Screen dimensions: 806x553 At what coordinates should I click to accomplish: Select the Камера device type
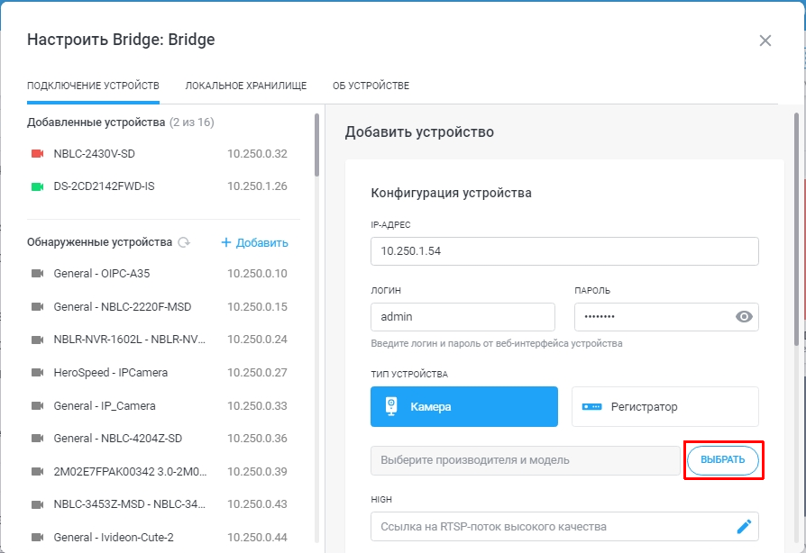tap(464, 407)
